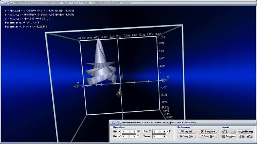Click the Z axis arrowhead at top
The height and width of the screenshot is (144, 257).
click(117, 37)
